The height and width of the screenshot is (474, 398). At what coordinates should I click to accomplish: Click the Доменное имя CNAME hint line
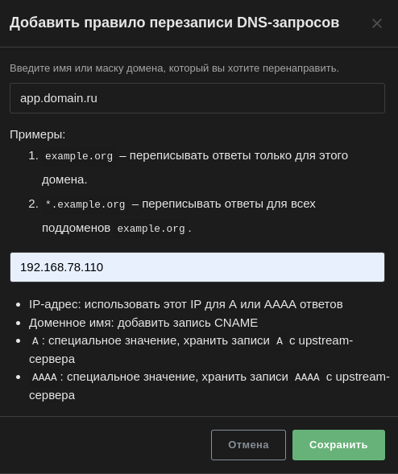(143, 323)
